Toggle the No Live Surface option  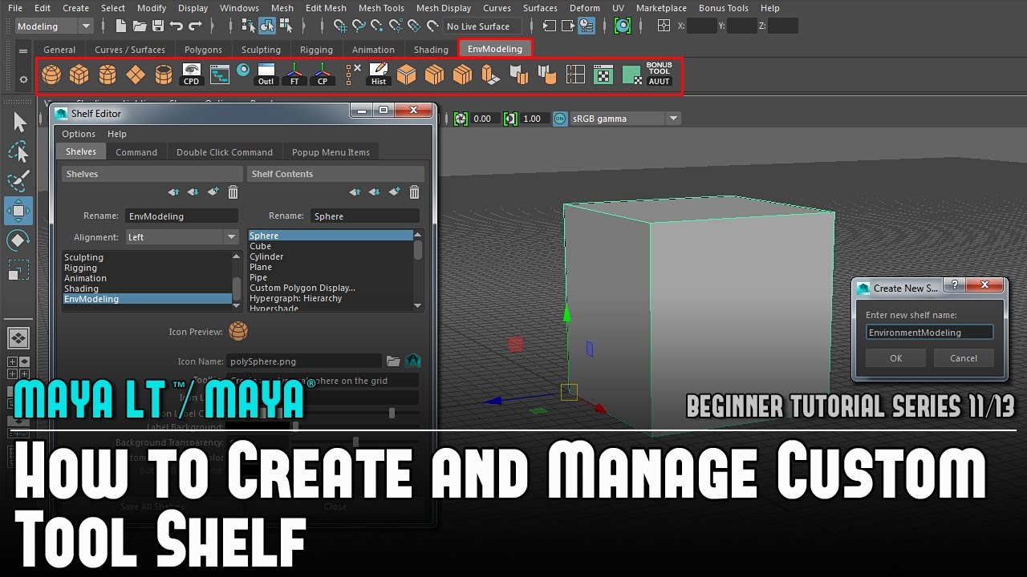pos(481,26)
